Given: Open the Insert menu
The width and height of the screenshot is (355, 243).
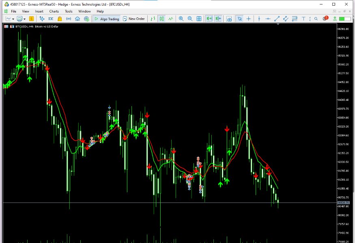Looking at the screenshot, I should point(39,11).
